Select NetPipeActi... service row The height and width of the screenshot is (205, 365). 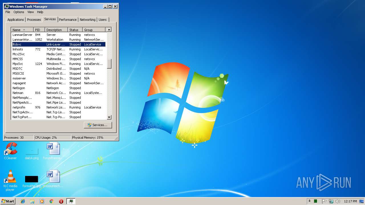point(58,102)
